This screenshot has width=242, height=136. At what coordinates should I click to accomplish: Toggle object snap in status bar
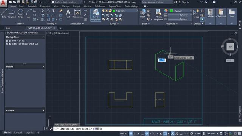(165, 133)
